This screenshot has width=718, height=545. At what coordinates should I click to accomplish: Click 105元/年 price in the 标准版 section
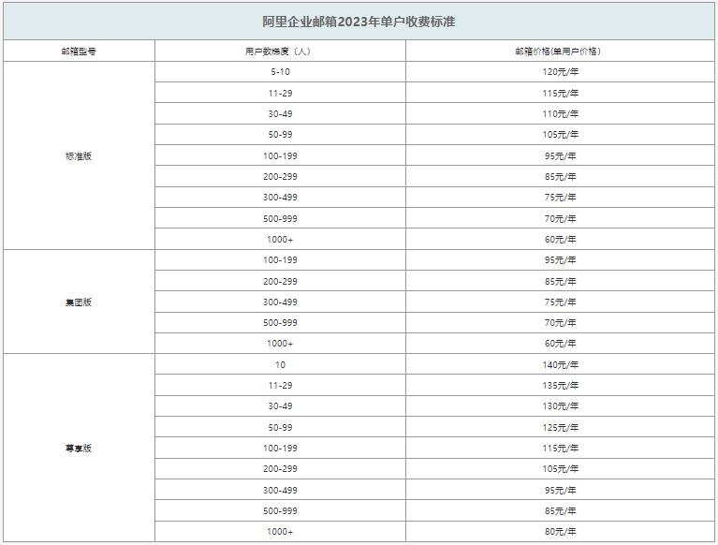(560, 135)
